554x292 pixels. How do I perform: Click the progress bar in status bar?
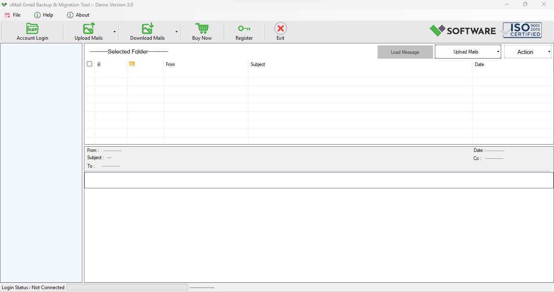click(x=127, y=287)
